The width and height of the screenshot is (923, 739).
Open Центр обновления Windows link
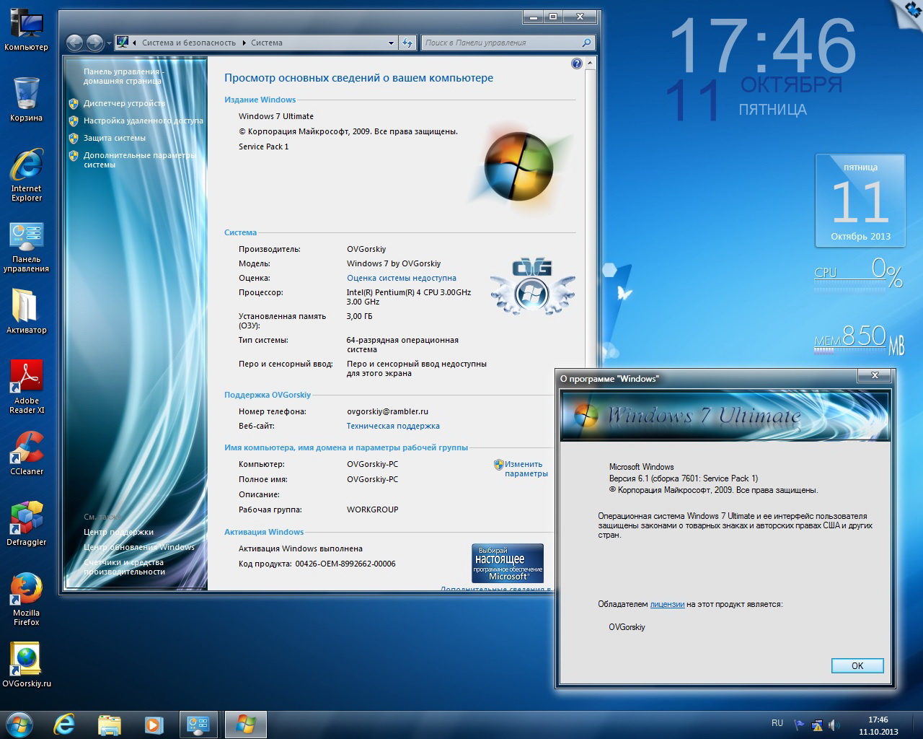139,547
